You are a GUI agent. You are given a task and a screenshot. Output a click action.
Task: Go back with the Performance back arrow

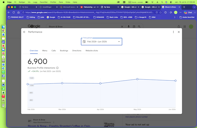pyautogui.click(x=24, y=32)
